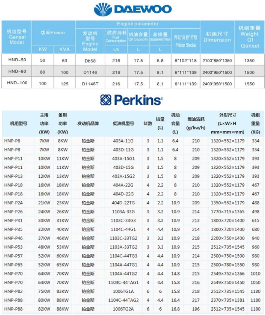This screenshot has height=315, width=265.
Task: Click the 196 fuel consumption cell
Action: tap(196, 309)
